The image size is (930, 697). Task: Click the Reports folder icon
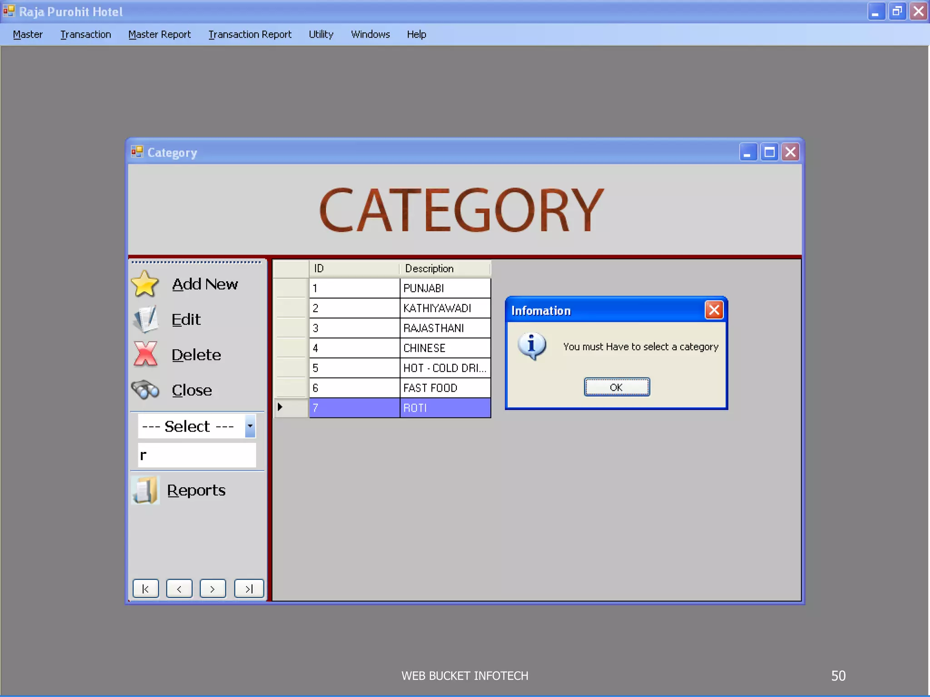tap(146, 490)
